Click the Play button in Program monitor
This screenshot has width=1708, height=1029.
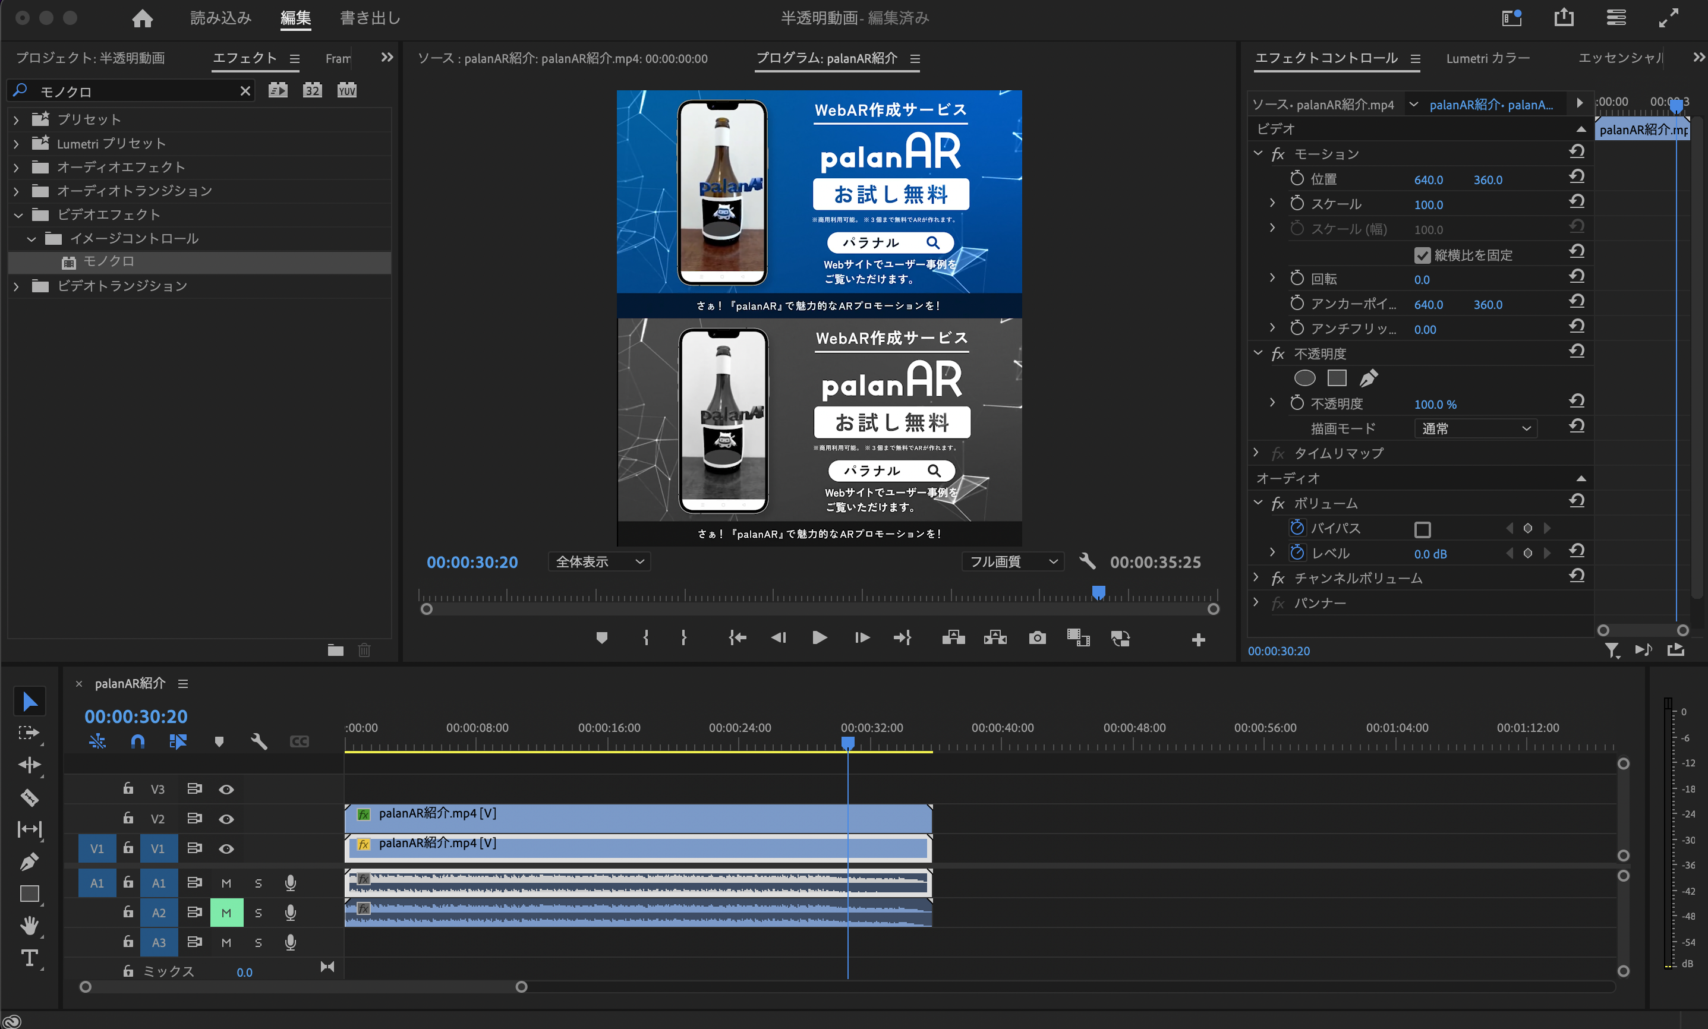tap(819, 638)
